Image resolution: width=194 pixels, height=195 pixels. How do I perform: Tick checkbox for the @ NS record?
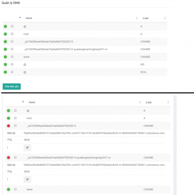tap(12, 64)
